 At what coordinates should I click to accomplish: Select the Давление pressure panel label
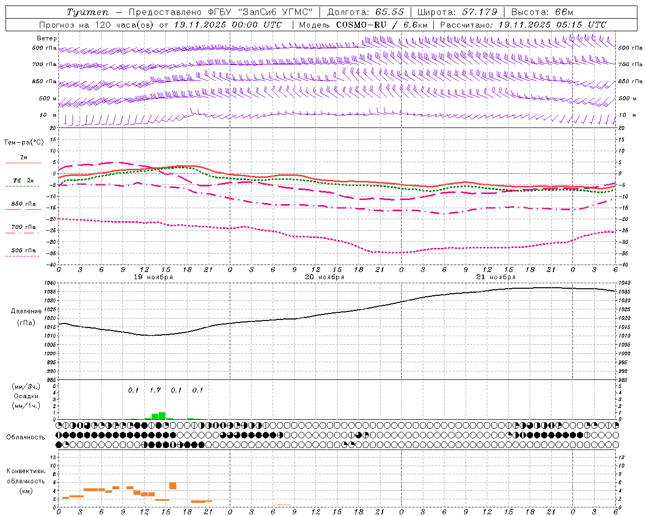(26, 311)
